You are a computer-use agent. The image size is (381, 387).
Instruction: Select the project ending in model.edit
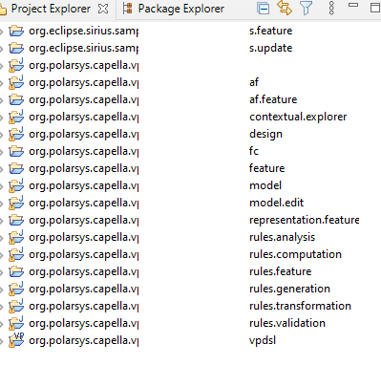[x=166, y=203]
